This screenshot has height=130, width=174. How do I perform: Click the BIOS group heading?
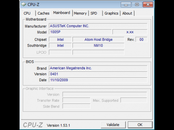(30, 62)
